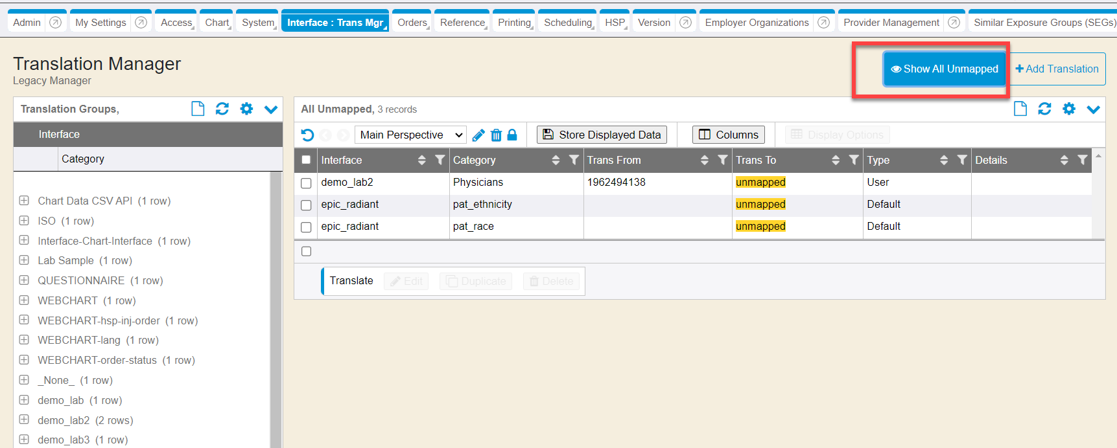The image size is (1117, 448).
Task: Tick checkbox for the pat_ethnicity row
Action: (x=306, y=205)
